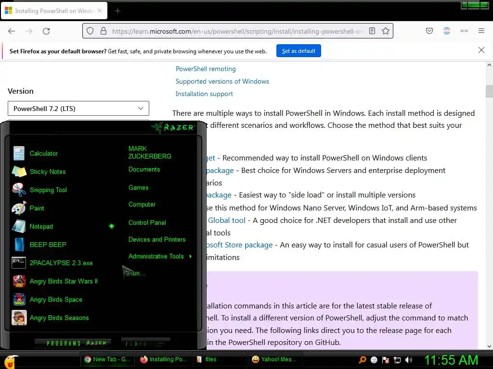Switch to New Tab Chrome taskbar button
This screenshot has height=369, width=493.
point(107,359)
